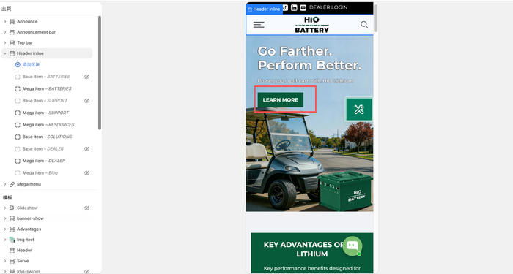This screenshot has height=274, width=513.
Task: Click the Go Farther. Perform Better. headline
Action: coord(309,58)
